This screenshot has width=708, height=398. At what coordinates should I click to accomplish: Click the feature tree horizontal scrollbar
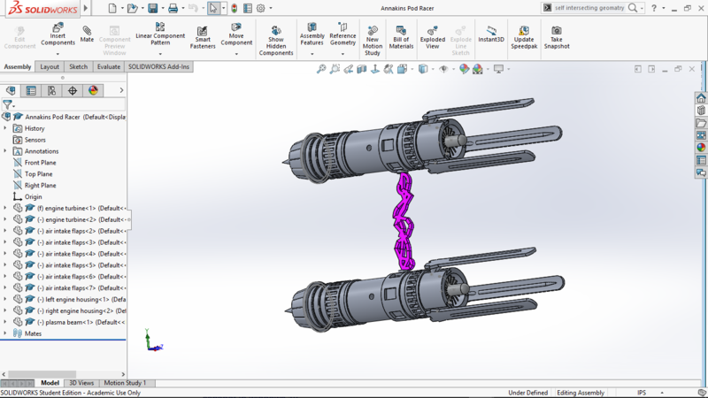click(42, 374)
